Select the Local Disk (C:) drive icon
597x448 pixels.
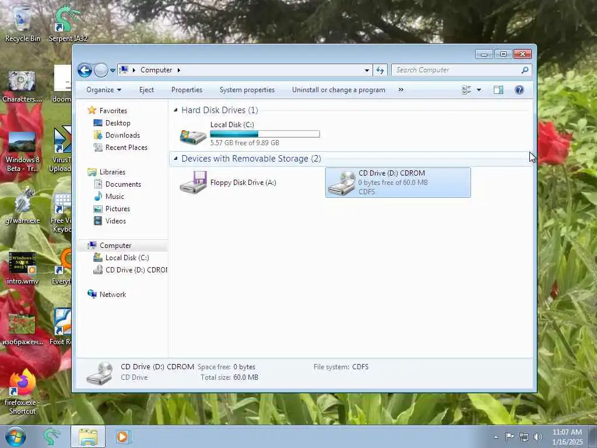193,136
